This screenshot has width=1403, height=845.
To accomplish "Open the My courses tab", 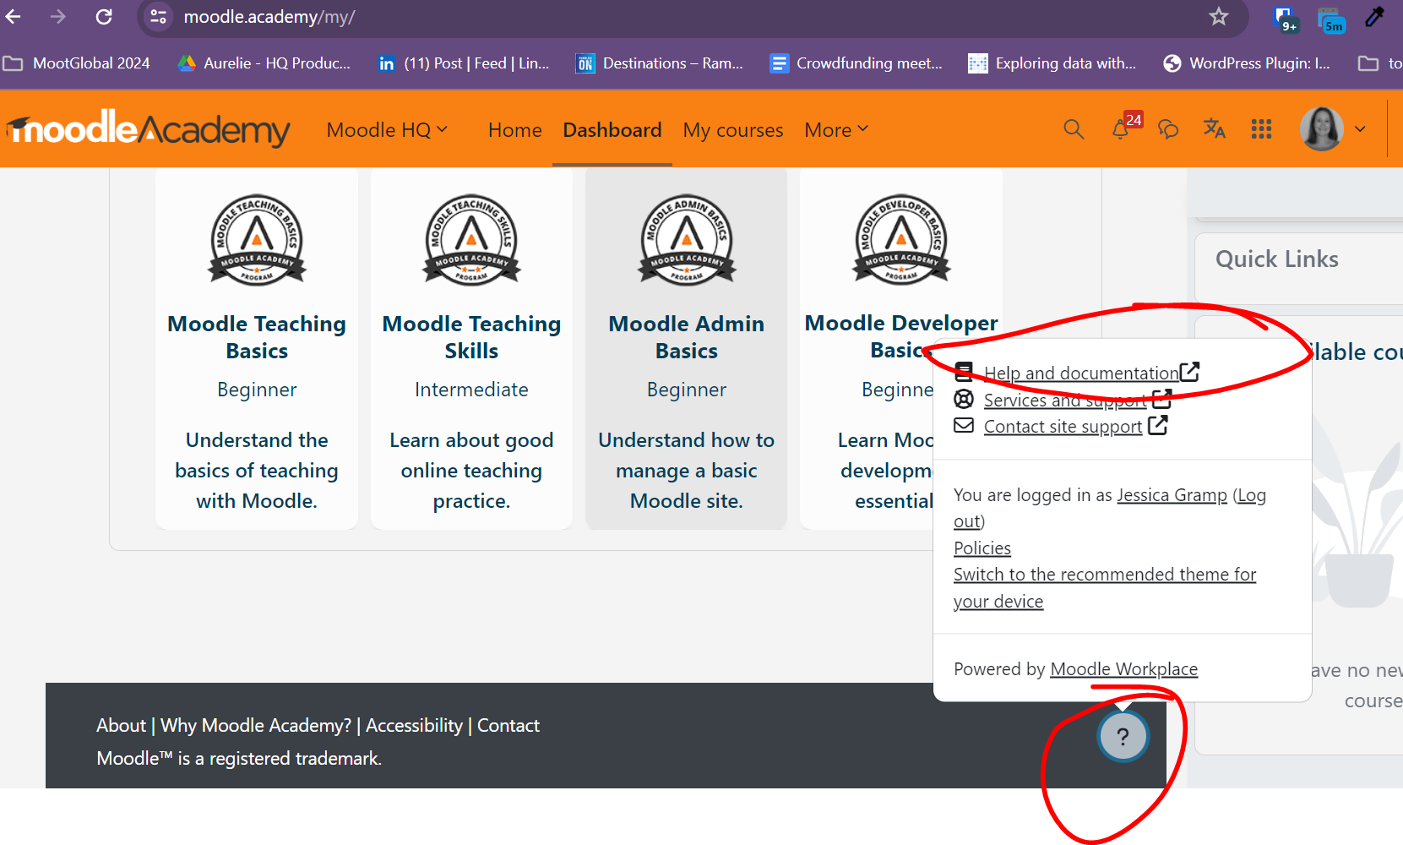I will (733, 130).
